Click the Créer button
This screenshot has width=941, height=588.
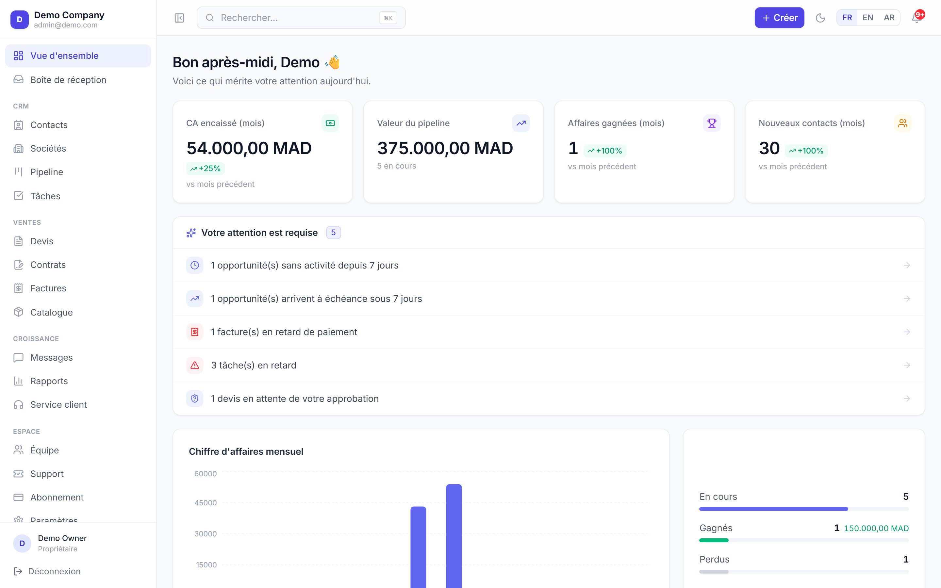pyautogui.click(x=779, y=18)
